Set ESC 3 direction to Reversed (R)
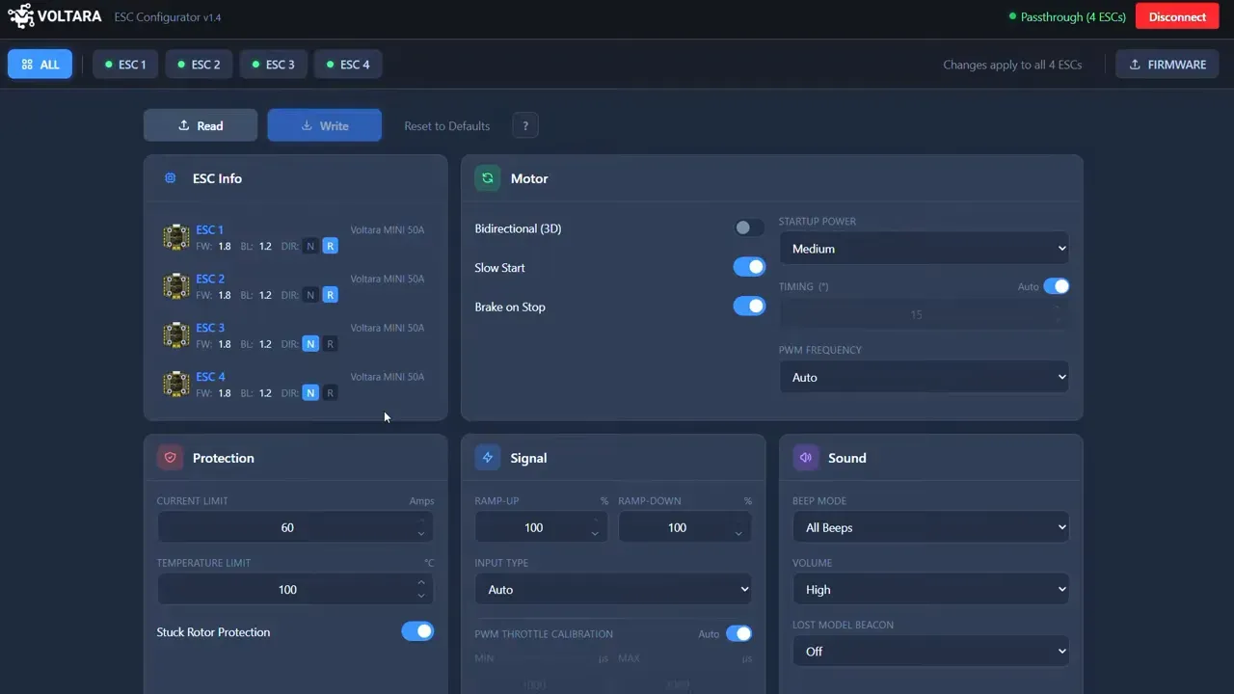This screenshot has height=694, width=1234. click(331, 344)
